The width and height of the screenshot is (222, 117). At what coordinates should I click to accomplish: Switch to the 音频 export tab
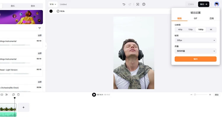[x=212, y=18]
